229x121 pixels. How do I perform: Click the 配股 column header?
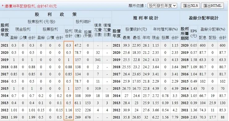[x=213, y=37]
